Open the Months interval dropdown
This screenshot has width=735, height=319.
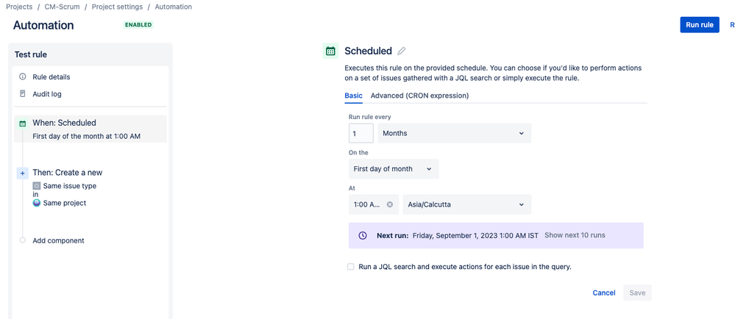coord(455,133)
